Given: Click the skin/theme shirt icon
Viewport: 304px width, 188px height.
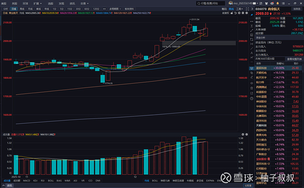Looking at the screenshot, I should point(267,3).
